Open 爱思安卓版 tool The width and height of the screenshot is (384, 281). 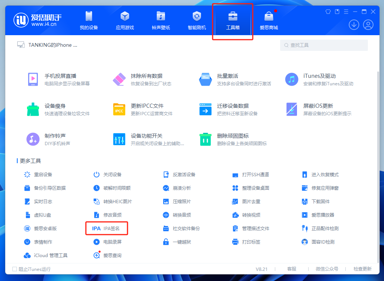point(40,228)
